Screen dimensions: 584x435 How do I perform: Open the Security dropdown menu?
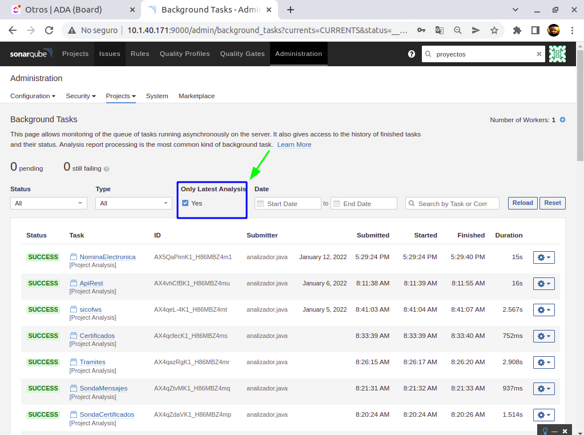[x=80, y=96]
